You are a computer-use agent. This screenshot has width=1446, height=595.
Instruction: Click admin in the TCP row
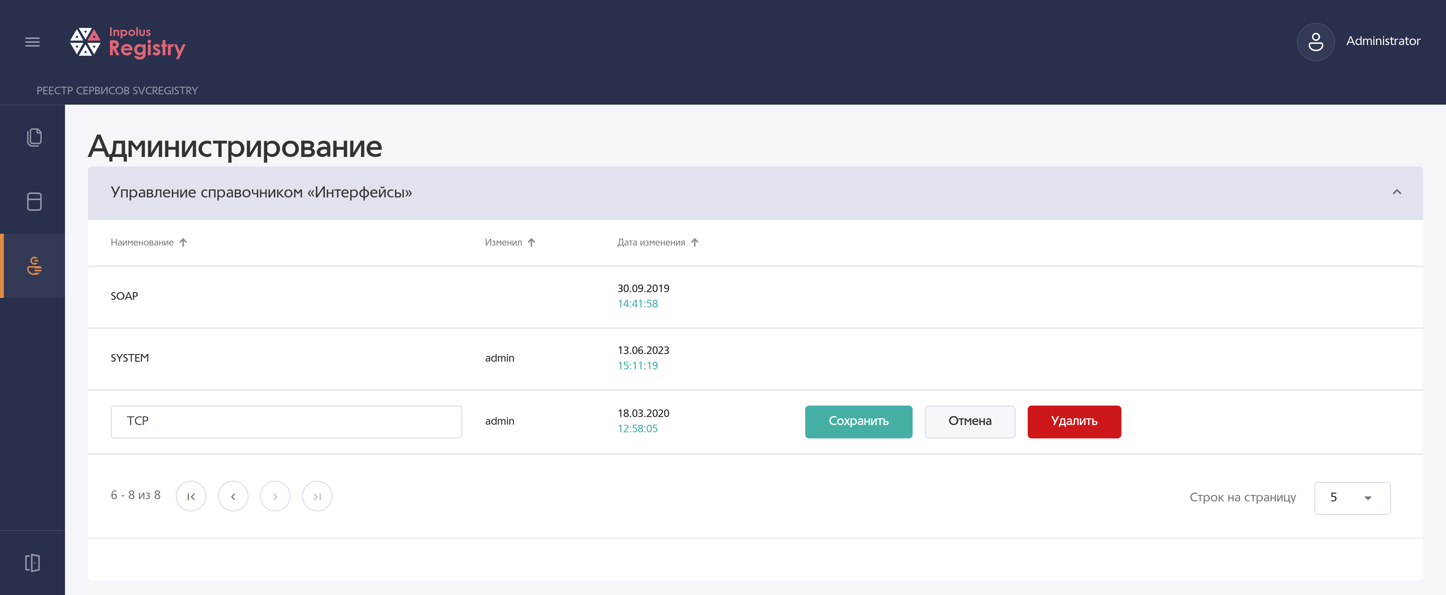click(500, 421)
